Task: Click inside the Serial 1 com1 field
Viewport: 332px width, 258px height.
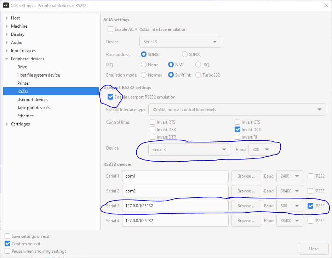Action: [x=175, y=176]
